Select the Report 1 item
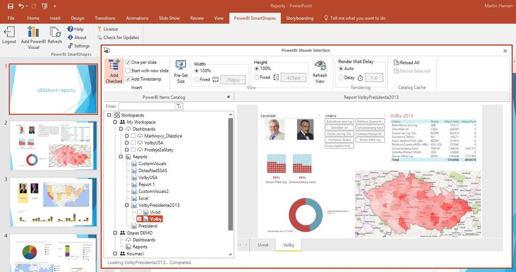 147,184
